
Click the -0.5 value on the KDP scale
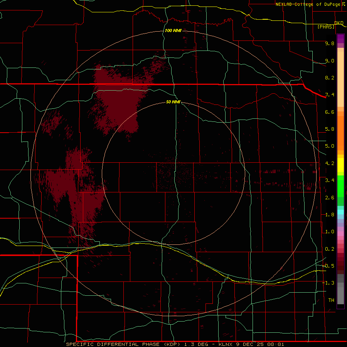click(x=328, y=266)
